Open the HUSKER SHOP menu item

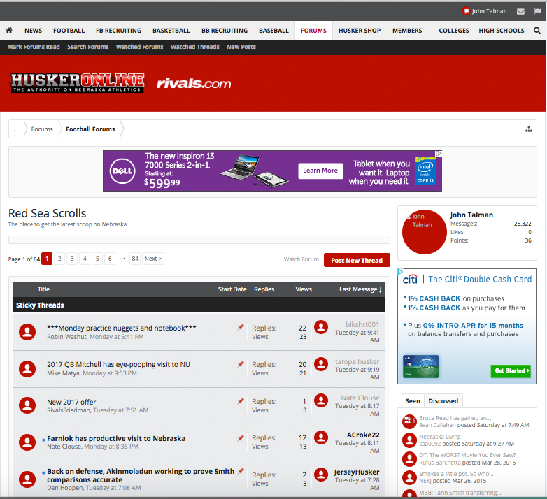pyautogui.click(x=360, y=31)
